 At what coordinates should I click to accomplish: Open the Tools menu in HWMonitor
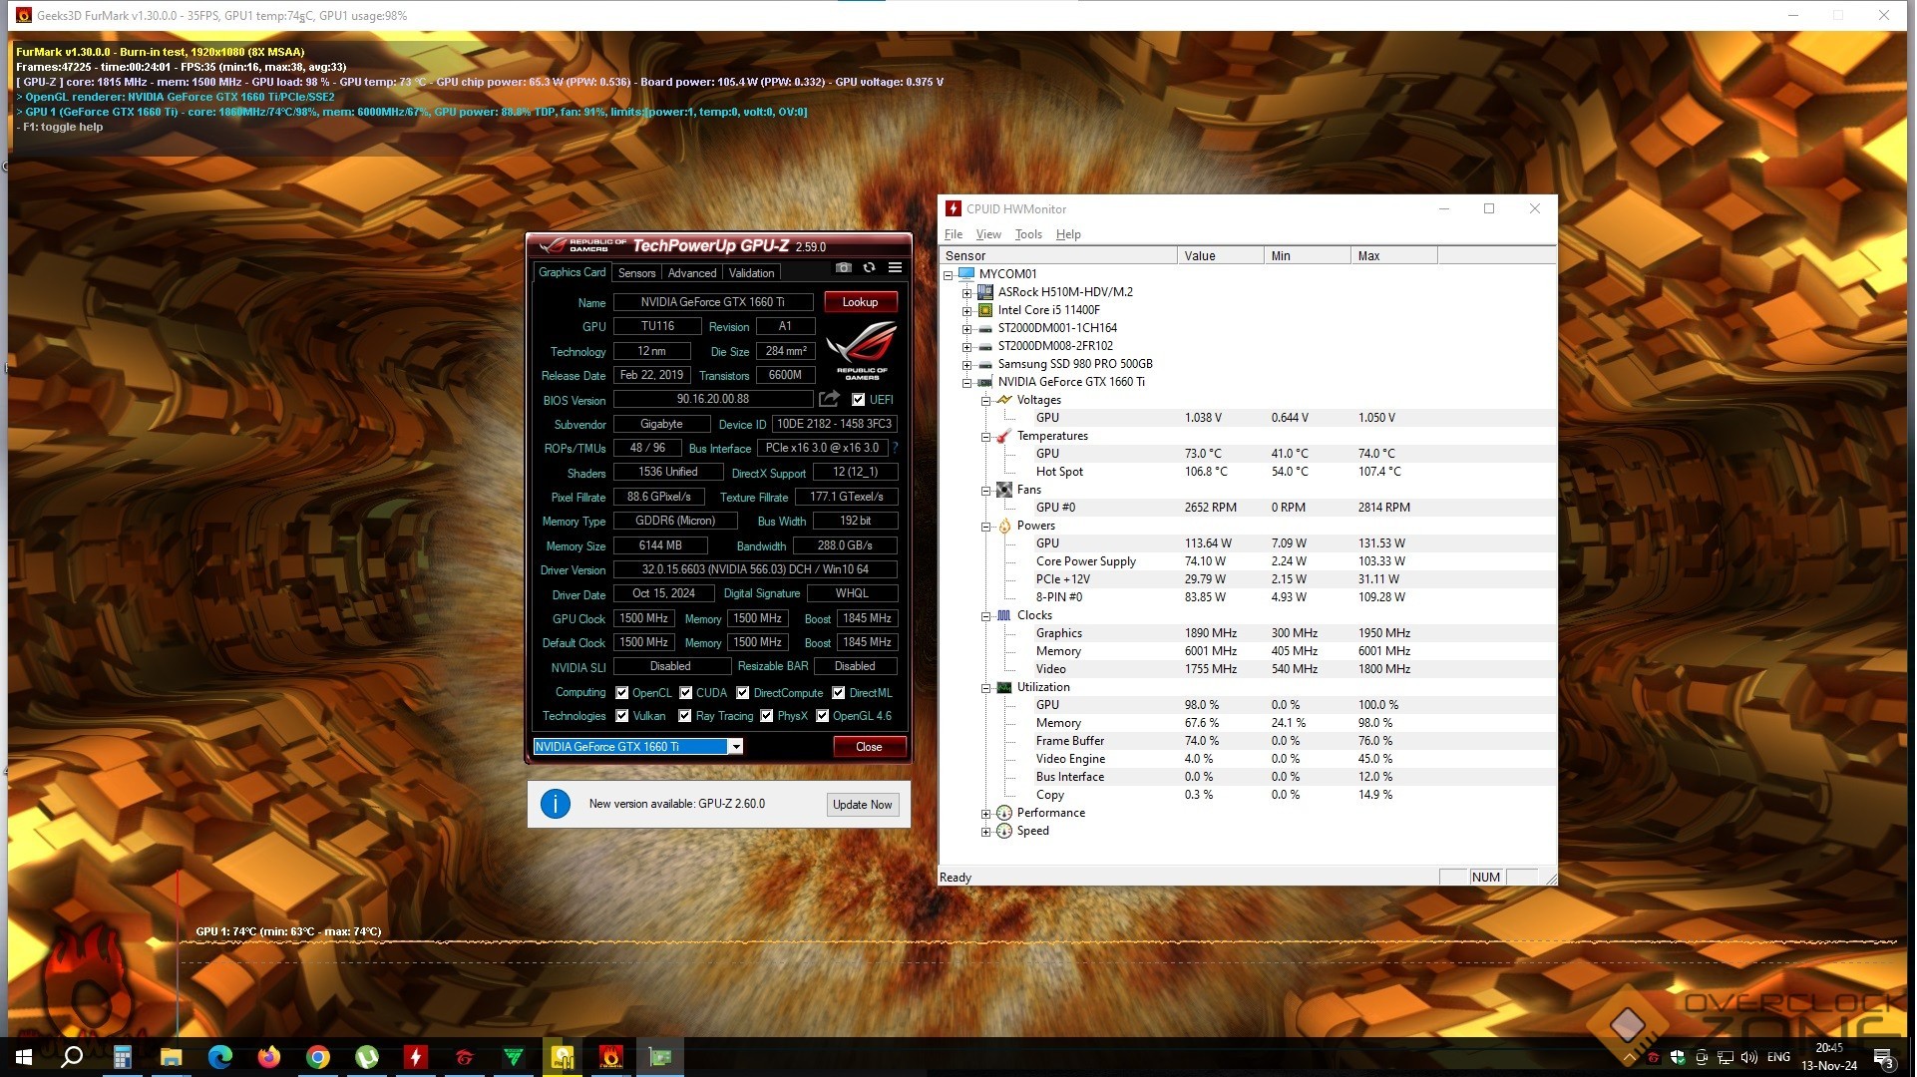pyautogui.click(x=1028, y=235)
